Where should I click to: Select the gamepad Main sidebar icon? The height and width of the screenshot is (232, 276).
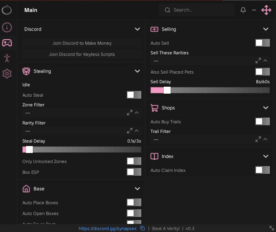(x=7, y=43)
